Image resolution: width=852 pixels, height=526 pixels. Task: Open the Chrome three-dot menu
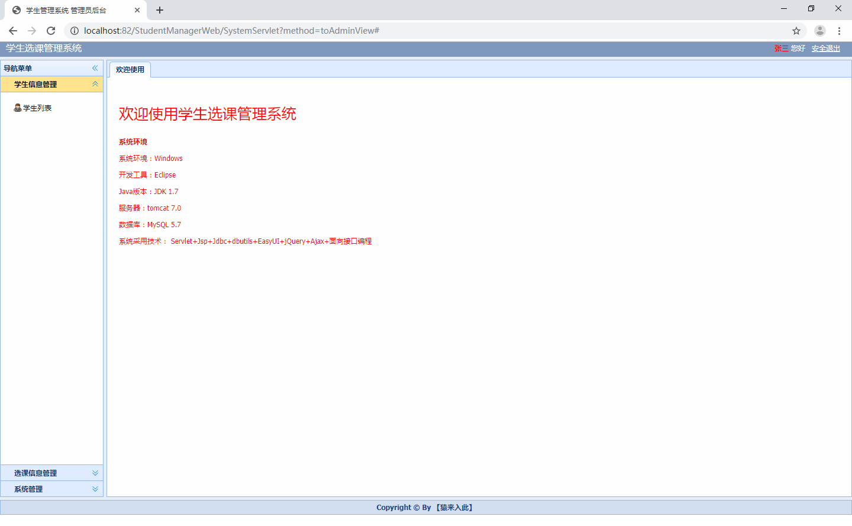839,31
